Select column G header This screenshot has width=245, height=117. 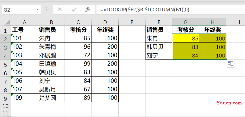(186, 22)
